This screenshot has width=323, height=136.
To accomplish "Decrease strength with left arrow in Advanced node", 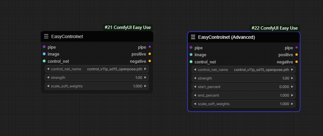I will (195, 78).
